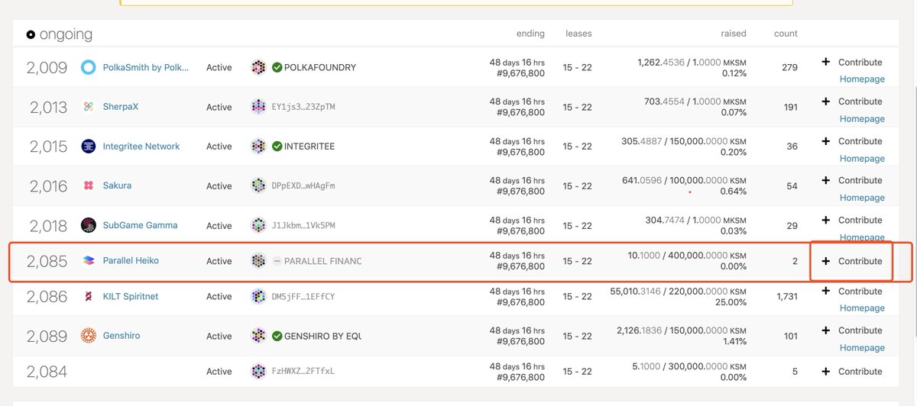Image resolution: width=917 pixels, height=406 pixels.
Task: Contribute to Parallel Heiko crowdloan
Action: (x=852, y=261)
